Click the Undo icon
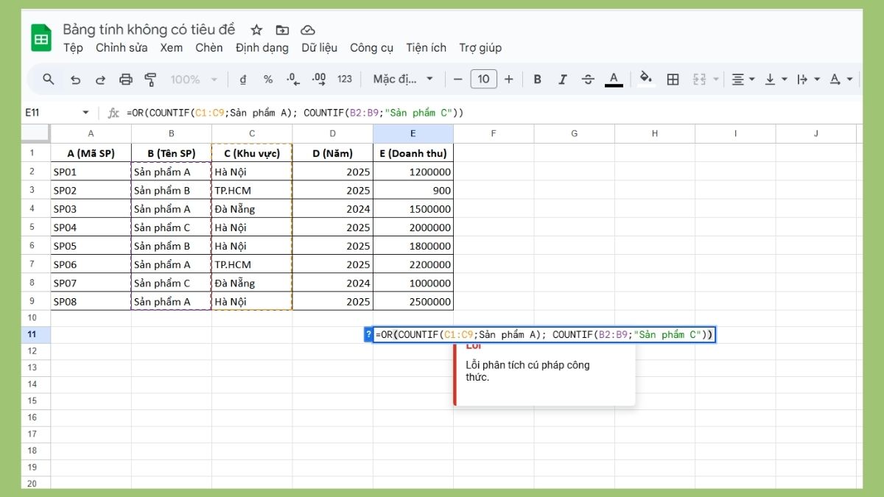This screenshot has width=884, height=497. [x=75, y=79]
